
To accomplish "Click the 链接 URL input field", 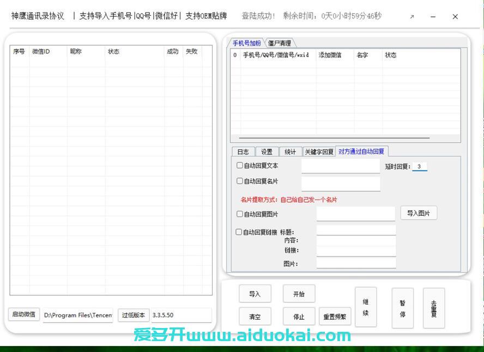I will [356, 251].
